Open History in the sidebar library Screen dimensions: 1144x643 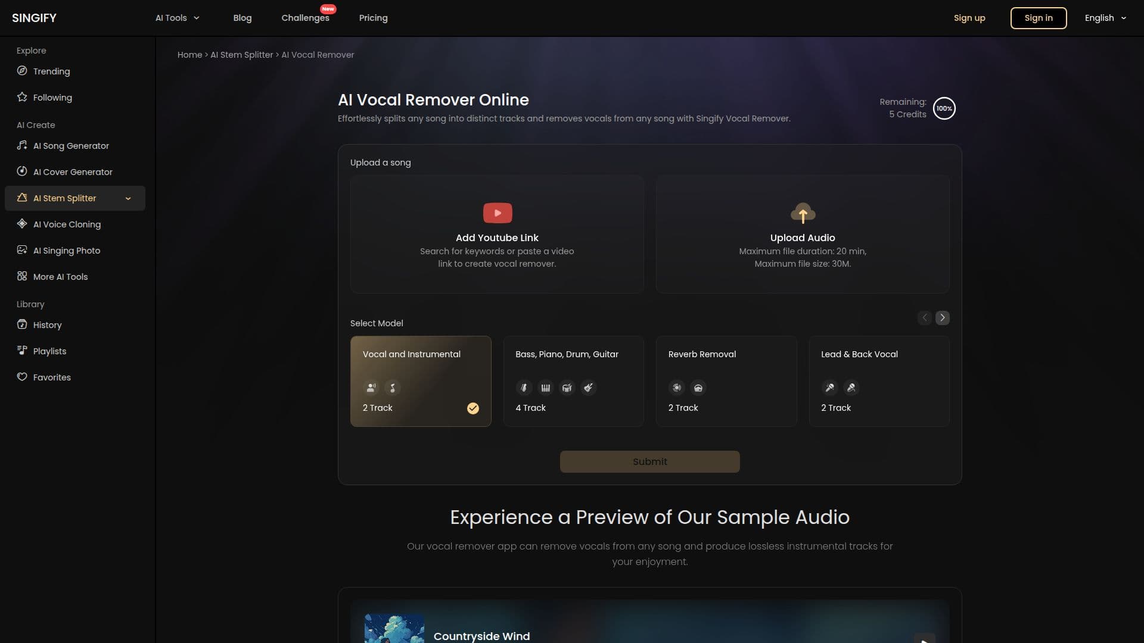(x=75, y=324)
